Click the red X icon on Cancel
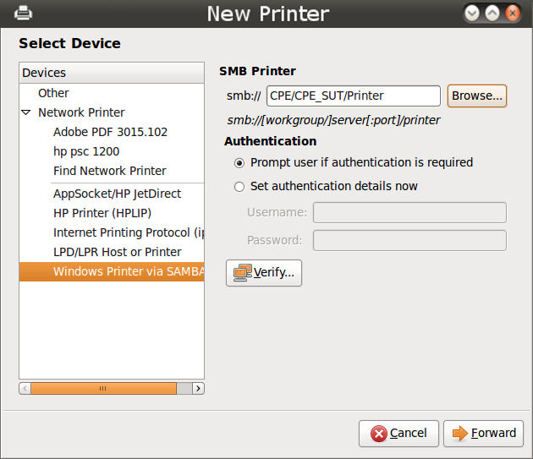 (379, 434)
